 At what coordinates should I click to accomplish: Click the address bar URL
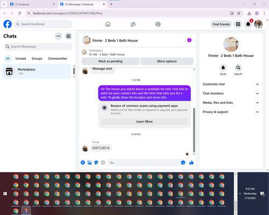tap(67, 13)
